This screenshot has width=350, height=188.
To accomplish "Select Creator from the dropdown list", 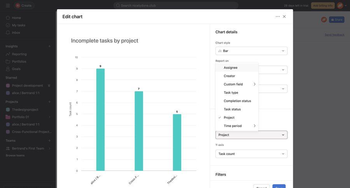I will coord(237,76).
